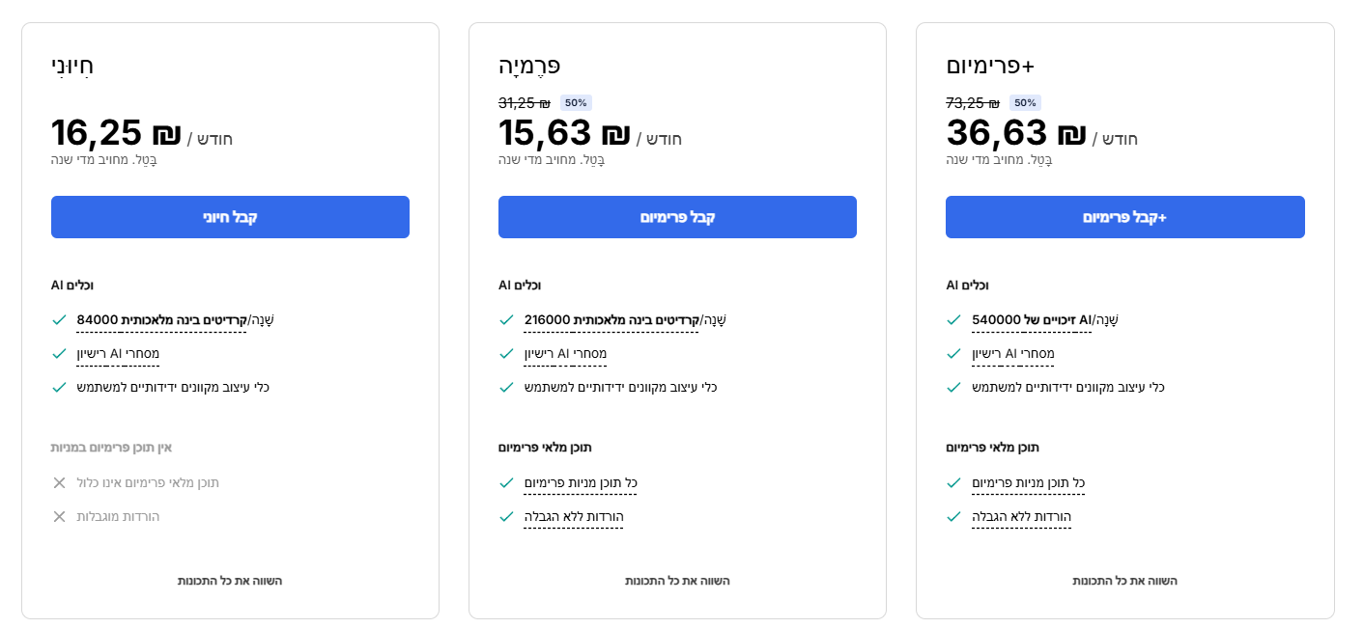Click the X icon beside הורדות מוגבלות
Viewport: 1364px width, 628px height.
59,517
